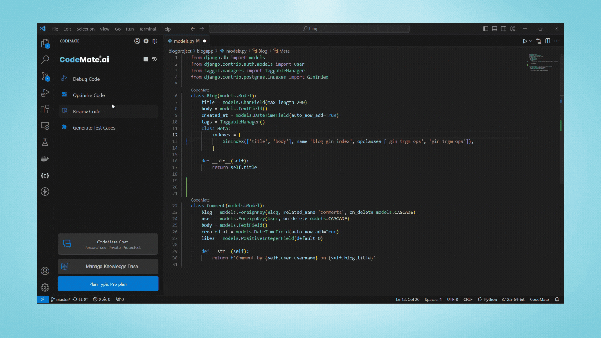Click Generate Test Cases icon
Image resolution: width=601 pixels, height=338 pixels.
tap(64, 127)
